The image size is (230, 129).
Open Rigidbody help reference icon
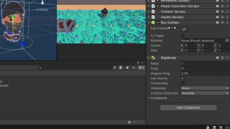pos(217,58)
